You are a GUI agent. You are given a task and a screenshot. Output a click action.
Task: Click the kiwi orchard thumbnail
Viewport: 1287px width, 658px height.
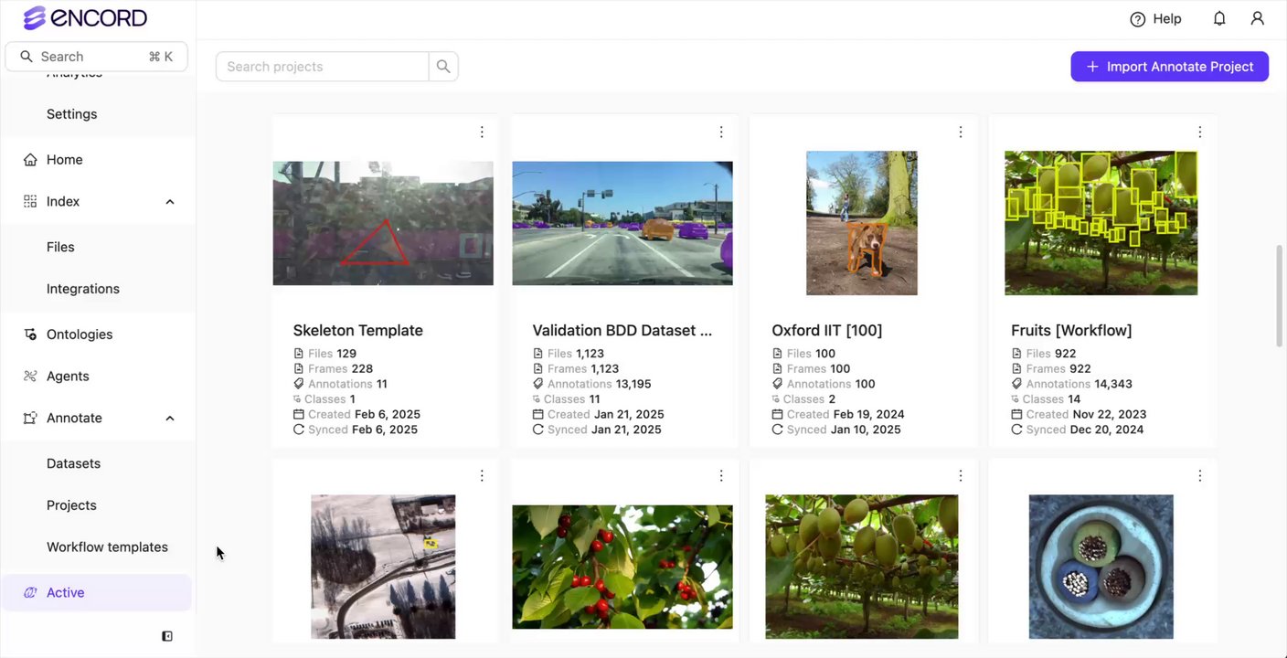[x=862, y=567]
